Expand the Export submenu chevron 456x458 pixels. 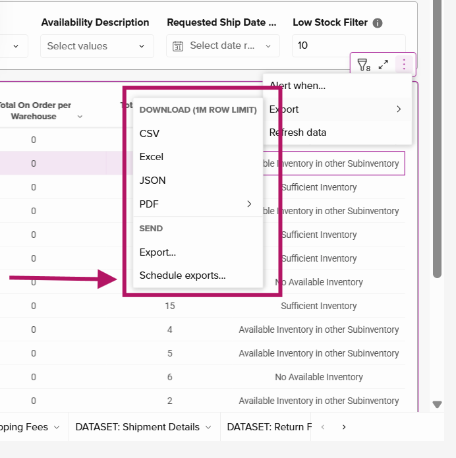point(399,109)
